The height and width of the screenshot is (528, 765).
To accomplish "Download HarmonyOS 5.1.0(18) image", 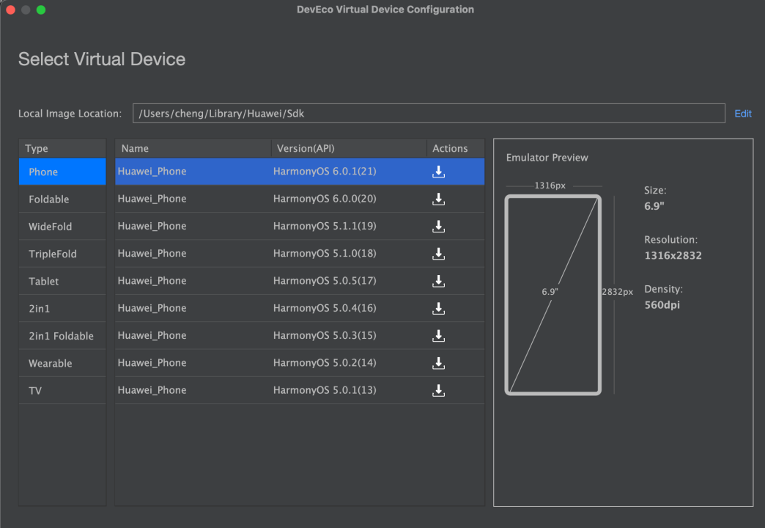I will coord(438,254).
